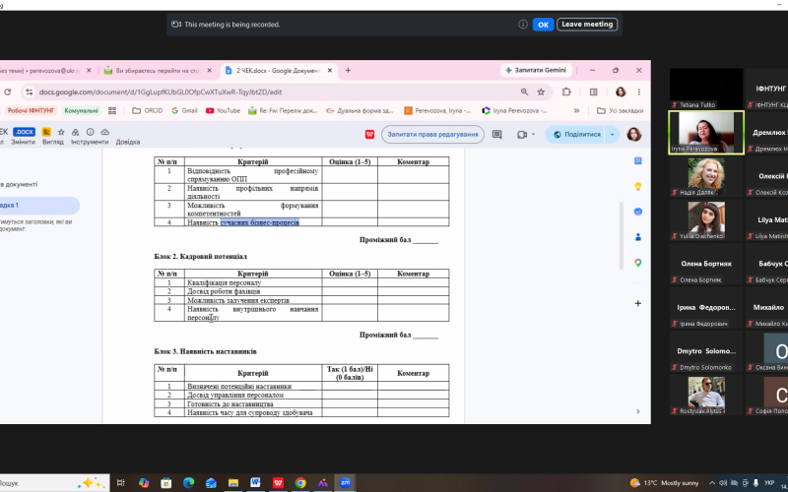The height and width of the screenshot is (492, 788).
Task: Select the '2 ЧЕК.docx' Google Docs tab
Action: click(278, 71)
